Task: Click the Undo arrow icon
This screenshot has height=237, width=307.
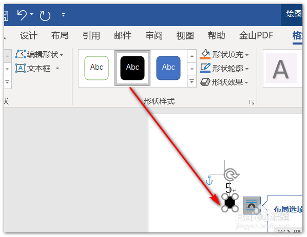Action: click(22, 15)
